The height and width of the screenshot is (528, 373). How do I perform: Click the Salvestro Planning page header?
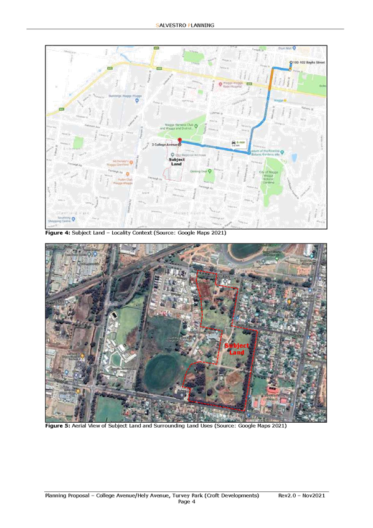[x=185, y=26]
